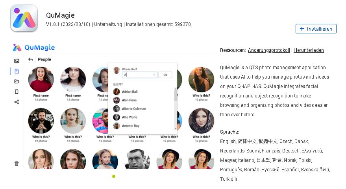The image size is (346, 189).
Task: Select the albums sidebar icon
Action: point(17,71)
